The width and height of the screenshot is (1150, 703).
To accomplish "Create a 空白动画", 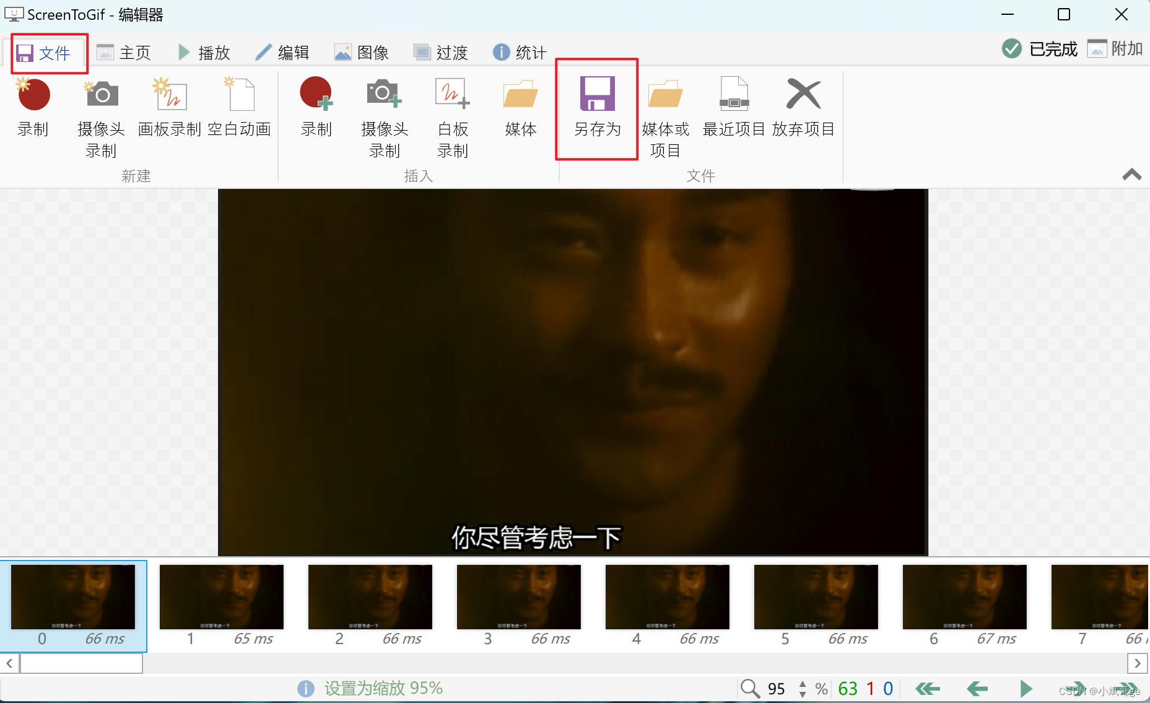I will [240, 108].
